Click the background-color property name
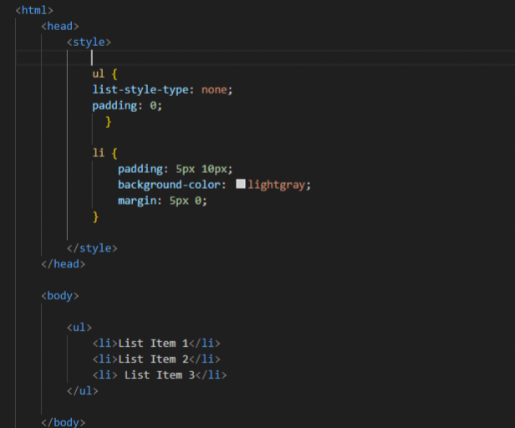Screen dimensions: 515x428 click(169, 185)
